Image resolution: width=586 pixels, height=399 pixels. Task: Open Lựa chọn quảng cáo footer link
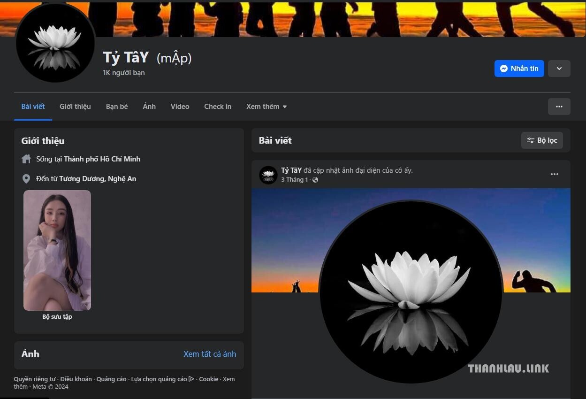pos(162,379)
